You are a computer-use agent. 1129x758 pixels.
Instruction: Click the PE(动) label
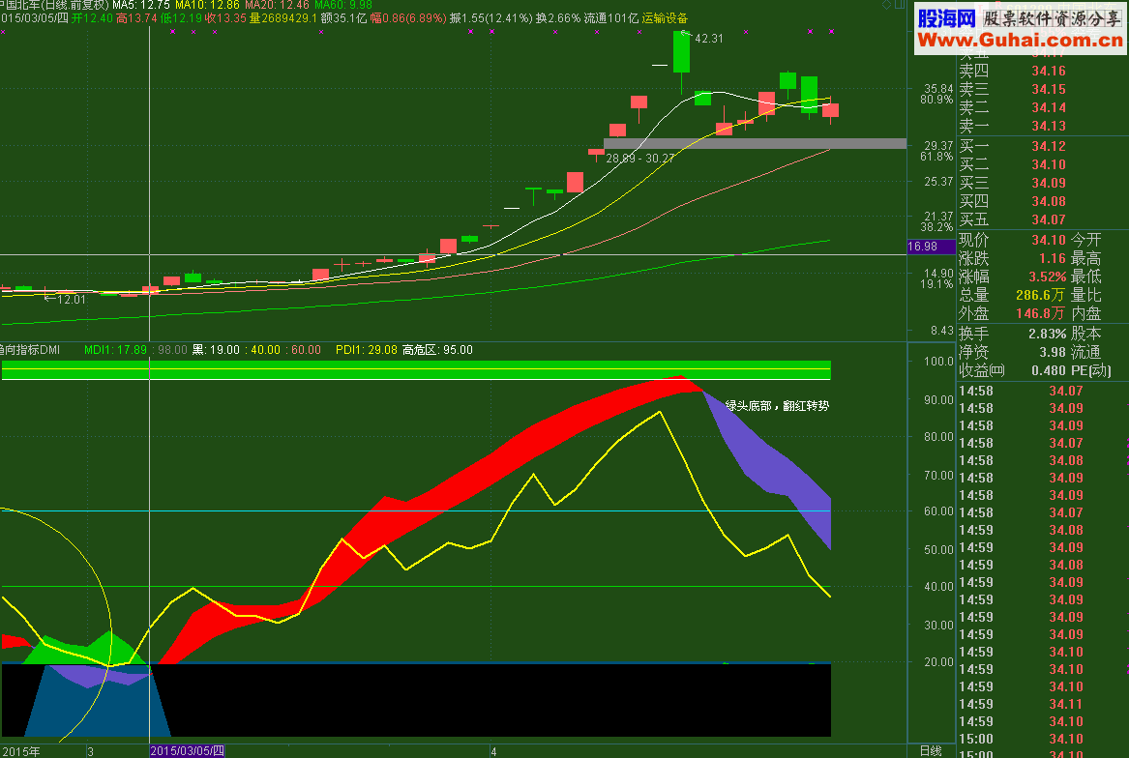pyautogui.click(x=1090, y=370)
